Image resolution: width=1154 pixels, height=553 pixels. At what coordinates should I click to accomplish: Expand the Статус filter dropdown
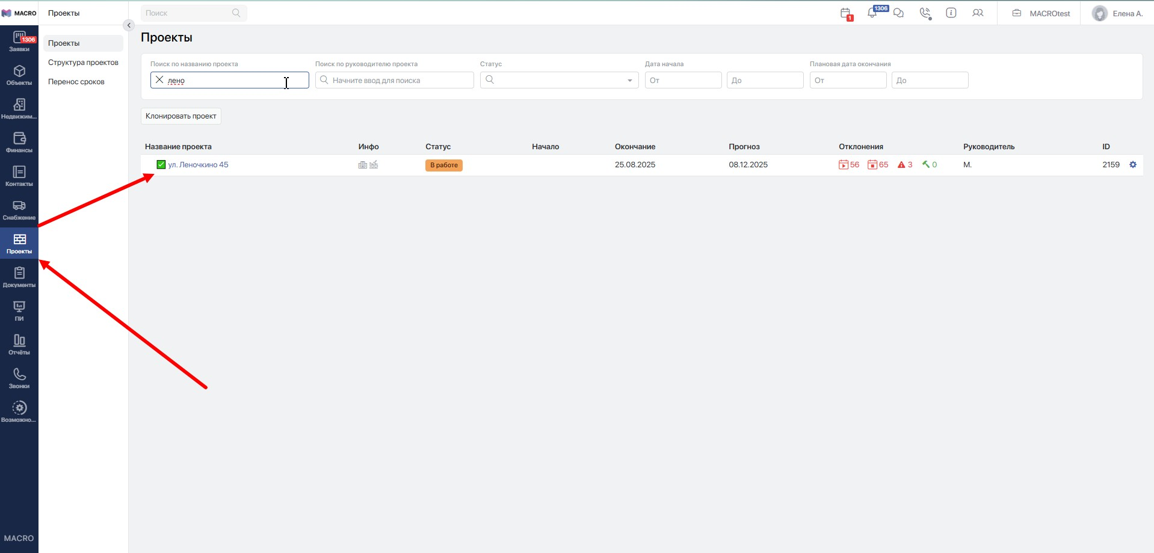pyautogui.click(x=629, y=80)
